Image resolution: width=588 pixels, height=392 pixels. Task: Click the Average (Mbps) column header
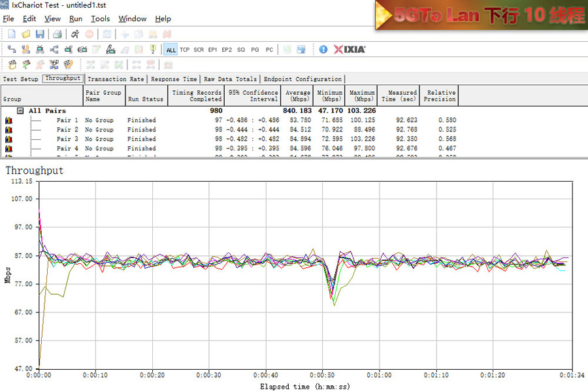[x=298, y=96]
